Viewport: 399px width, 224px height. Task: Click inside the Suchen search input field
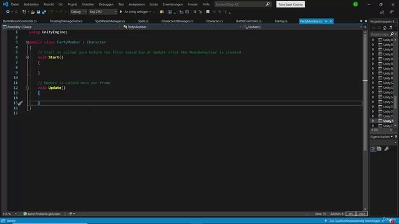click(239, 4)
